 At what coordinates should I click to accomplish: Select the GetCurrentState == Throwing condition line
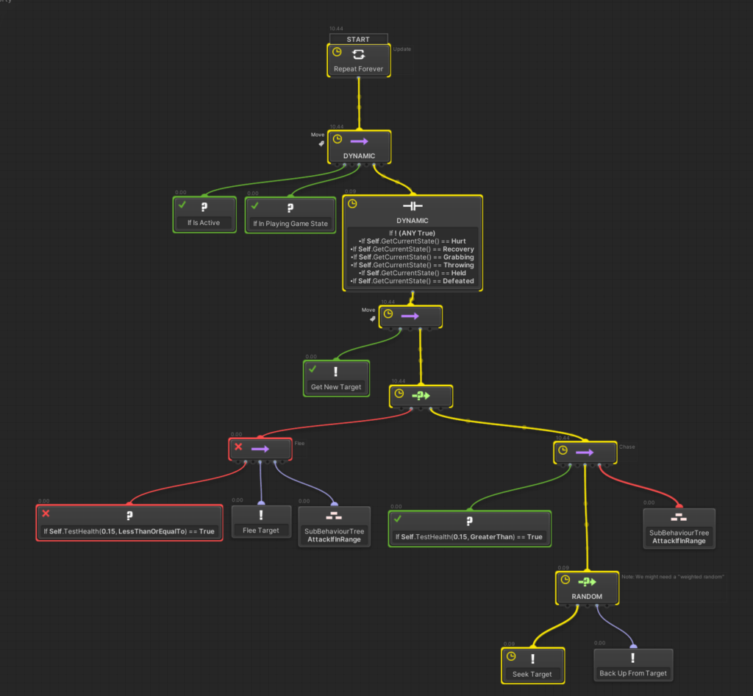pos(412,265)
